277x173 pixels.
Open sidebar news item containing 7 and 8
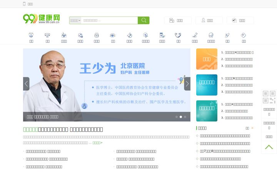click(225, 151)
